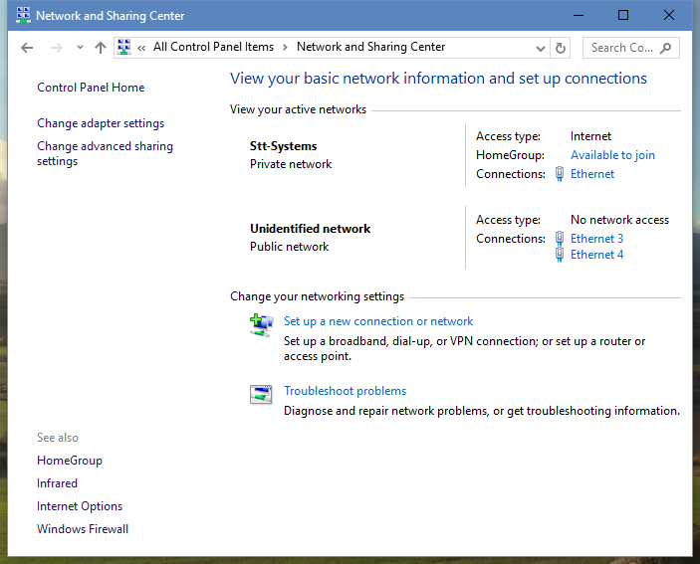Minimize the Network and Sharing Center window
This screenshot has width=700, height=564.
click(x=579, y=15)
